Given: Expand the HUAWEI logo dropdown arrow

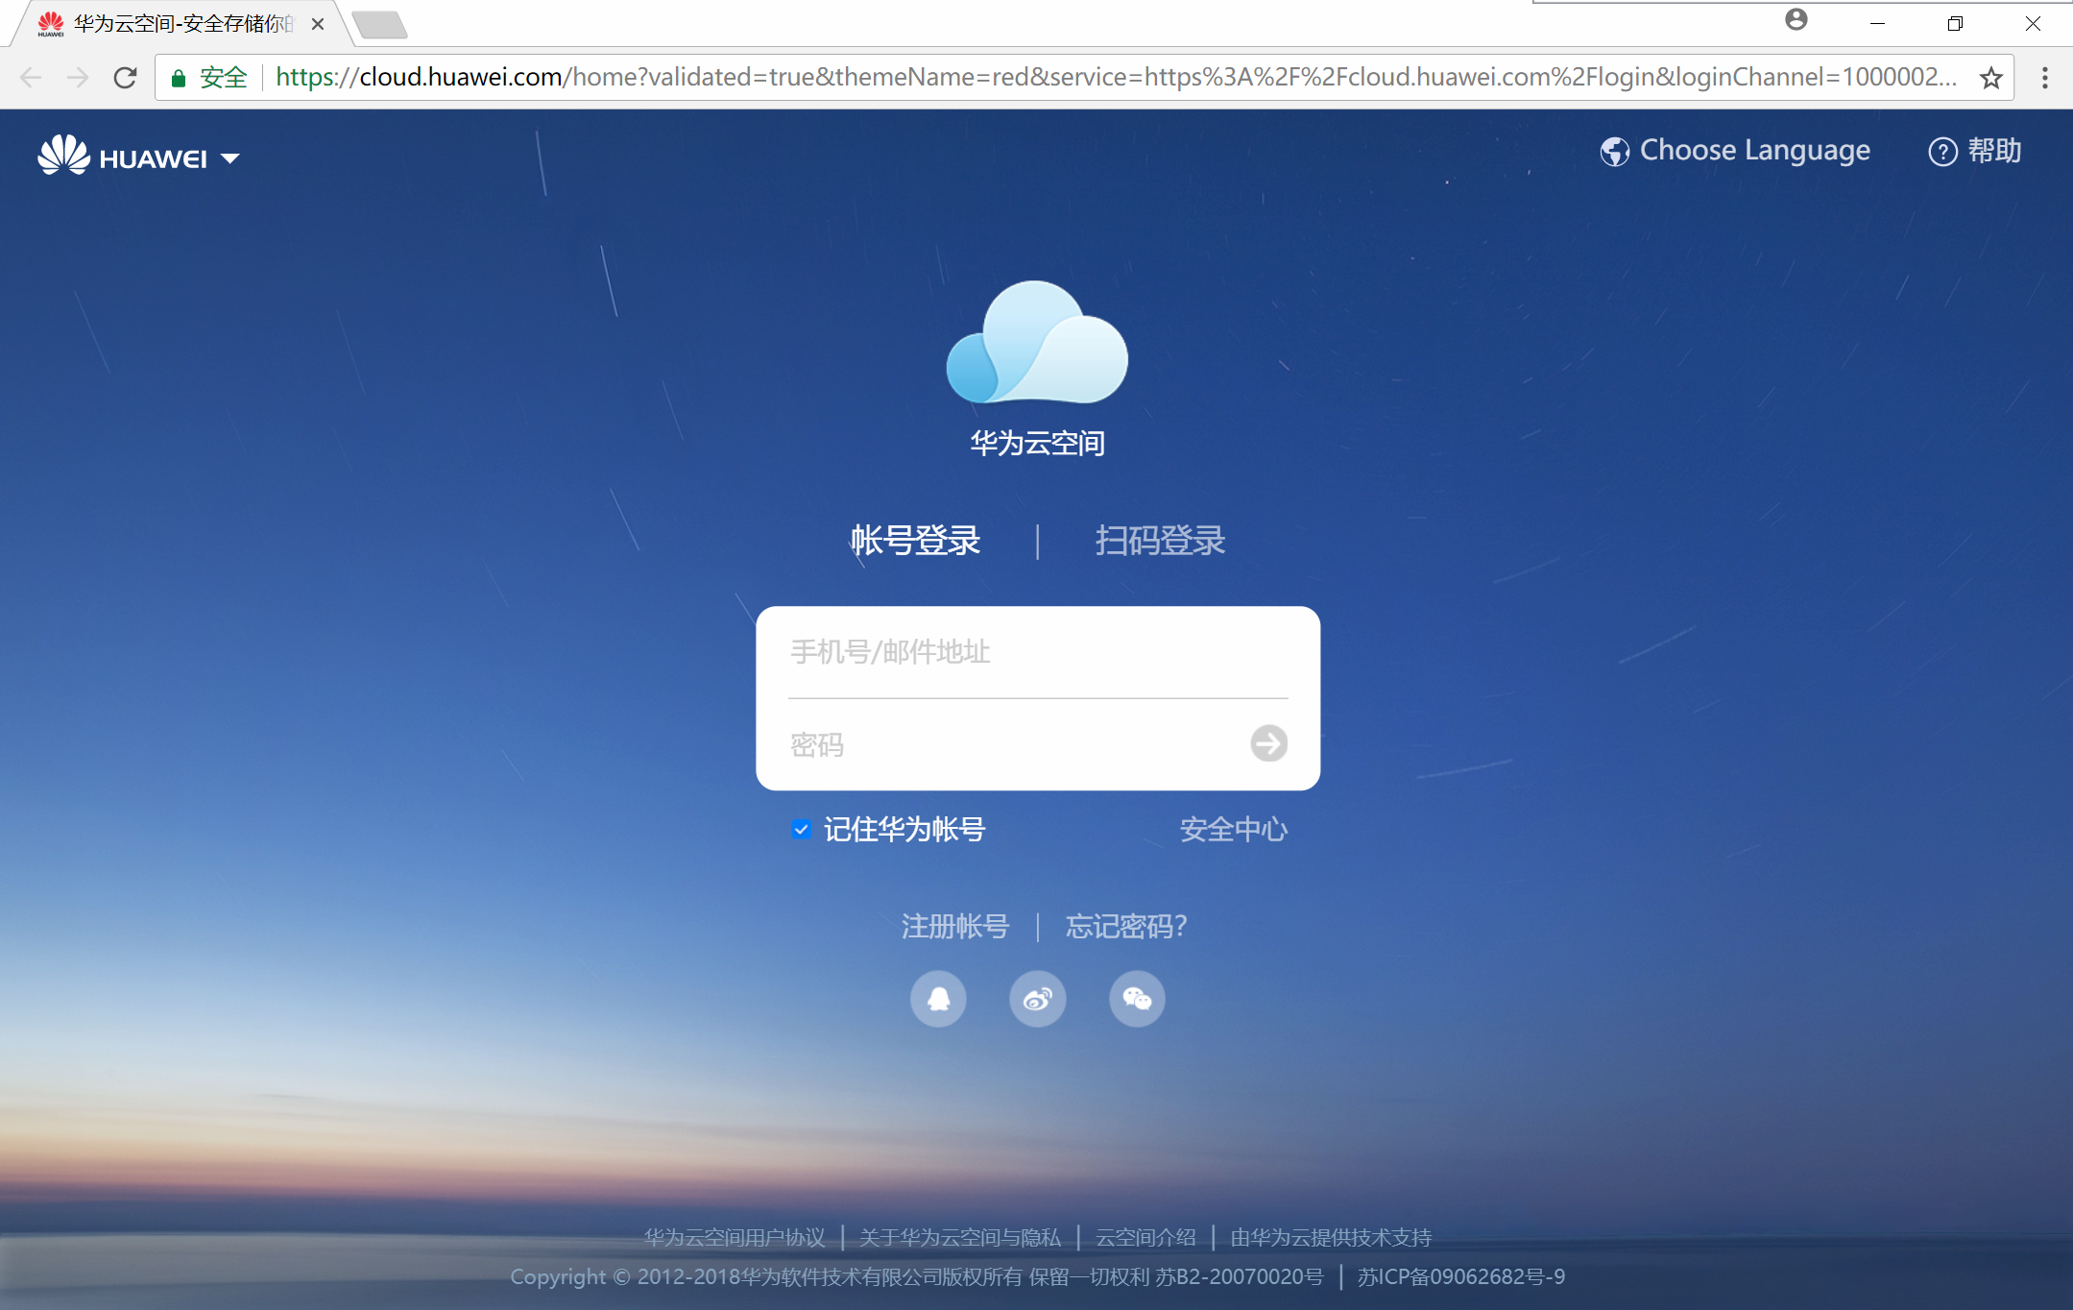Looking at the screenshot, I should point(230,158).
